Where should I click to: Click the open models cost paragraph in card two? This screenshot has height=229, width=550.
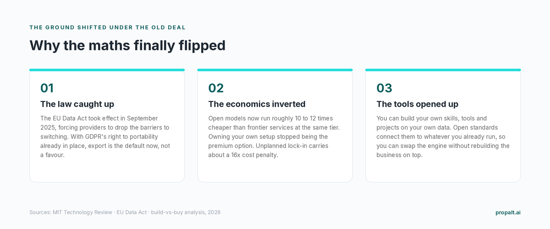tap(275, 136)
